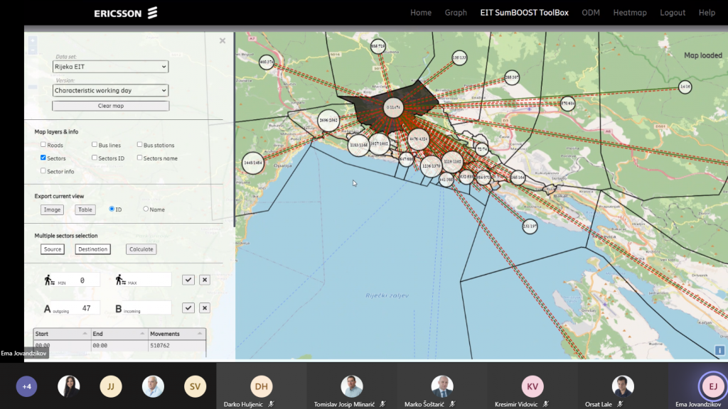Click the Source selection button
Screen dimensions: 728x409
(x=53, y=249)
